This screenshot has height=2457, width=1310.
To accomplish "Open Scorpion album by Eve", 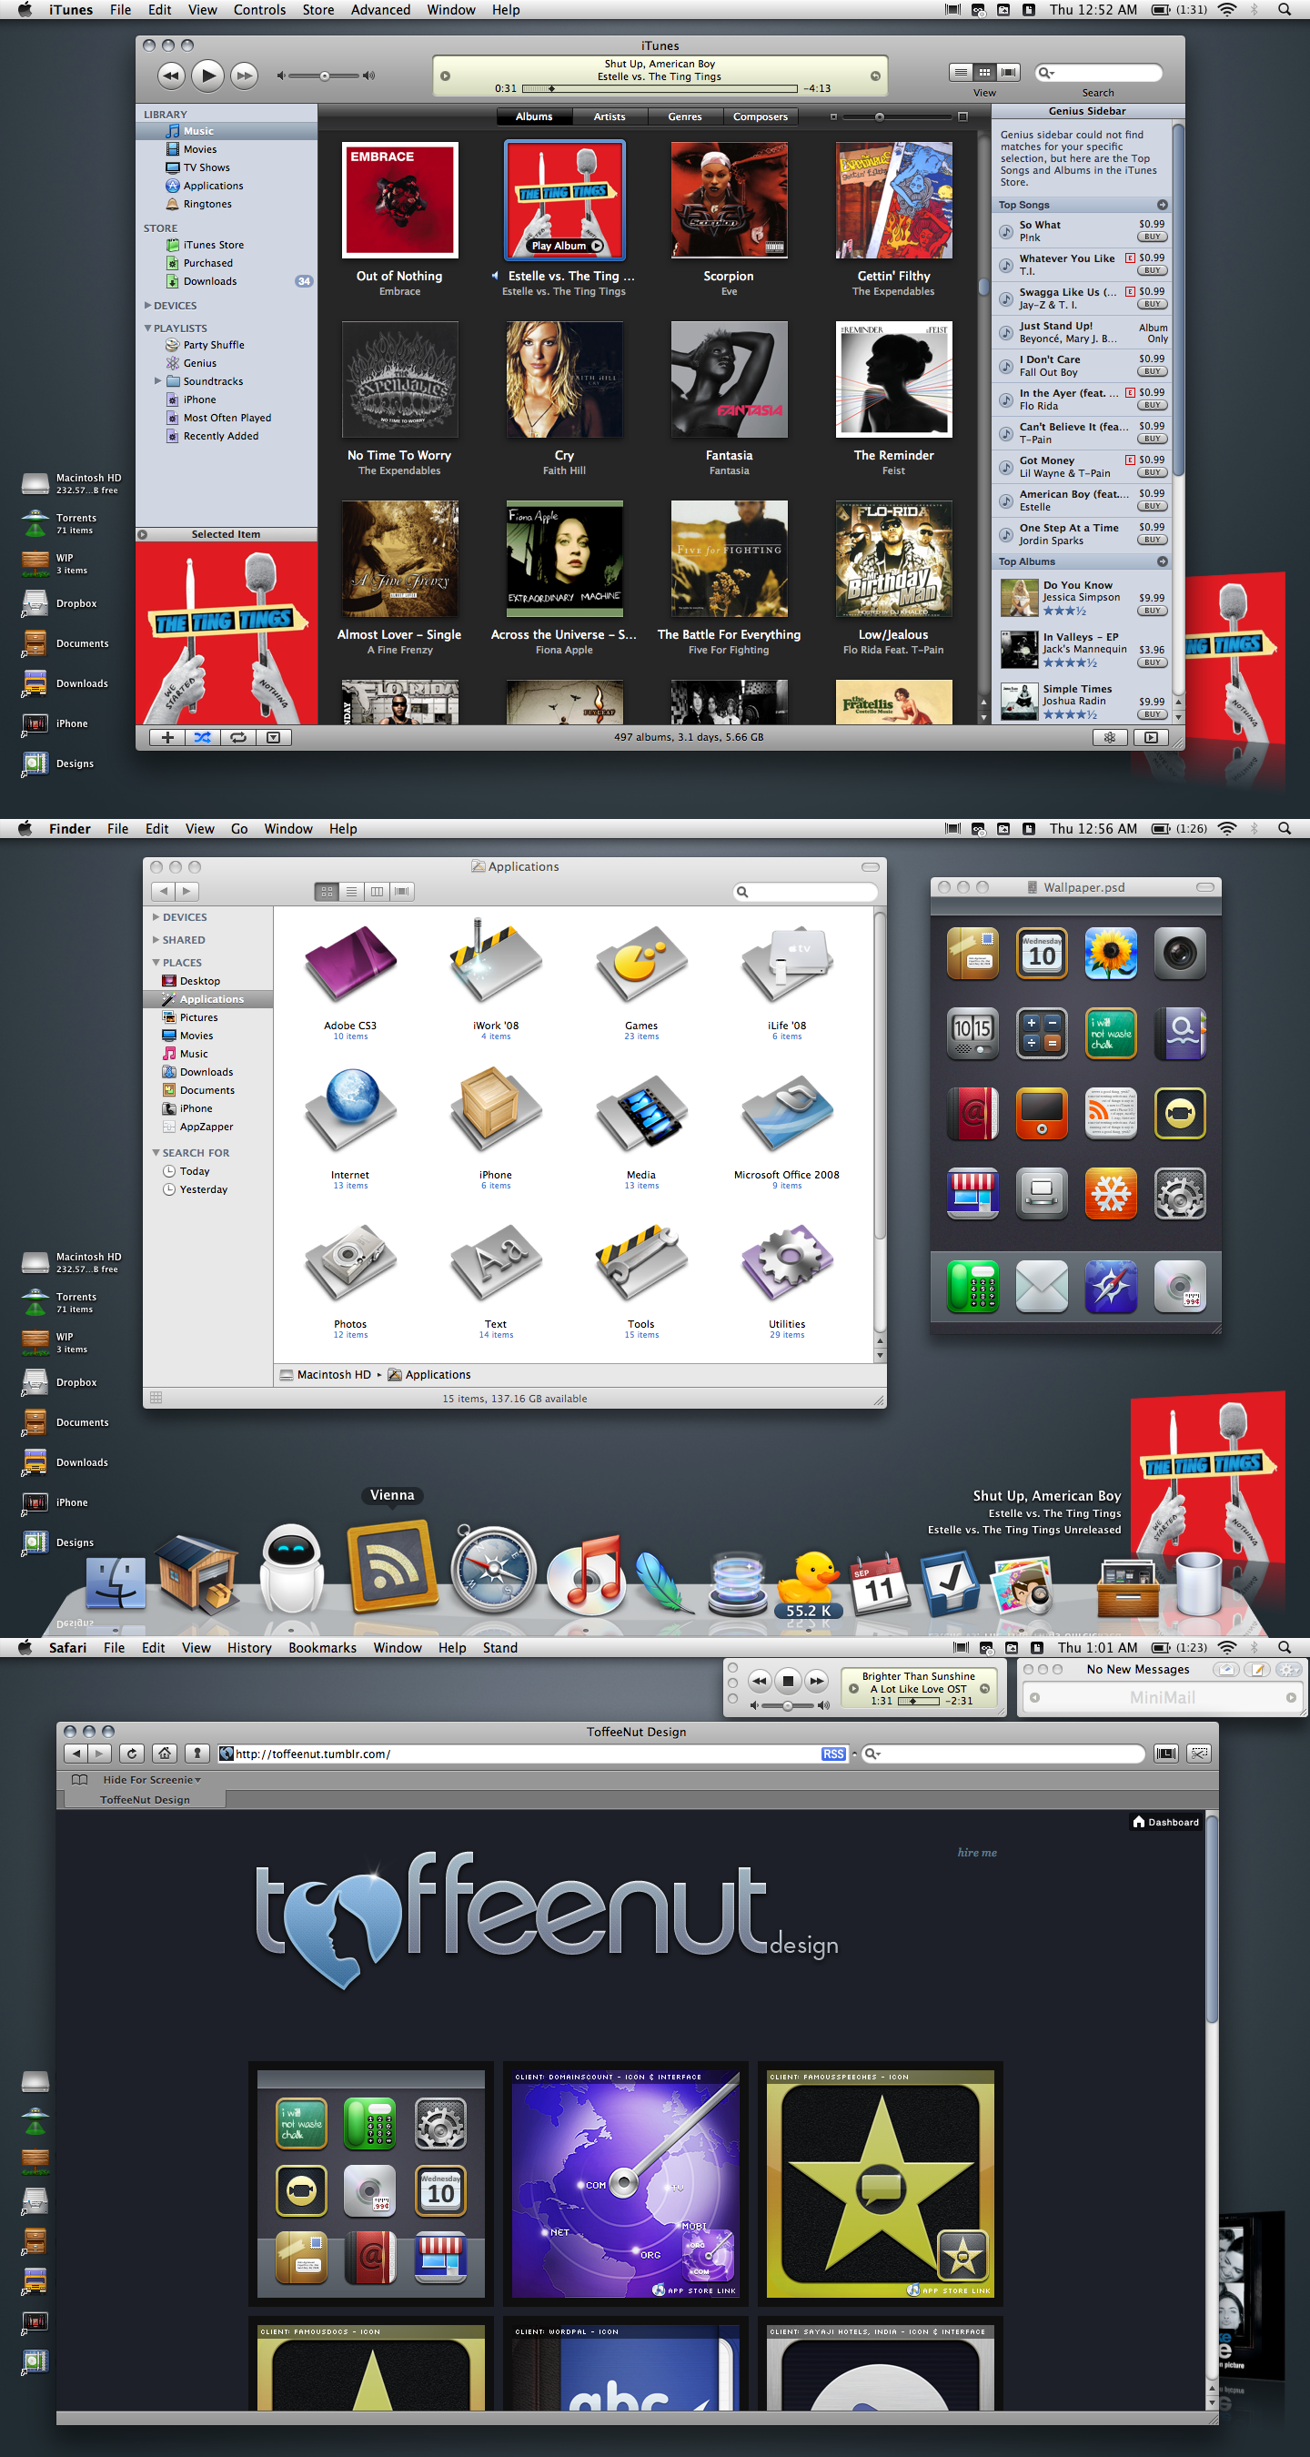I will (x=730, y=200).
